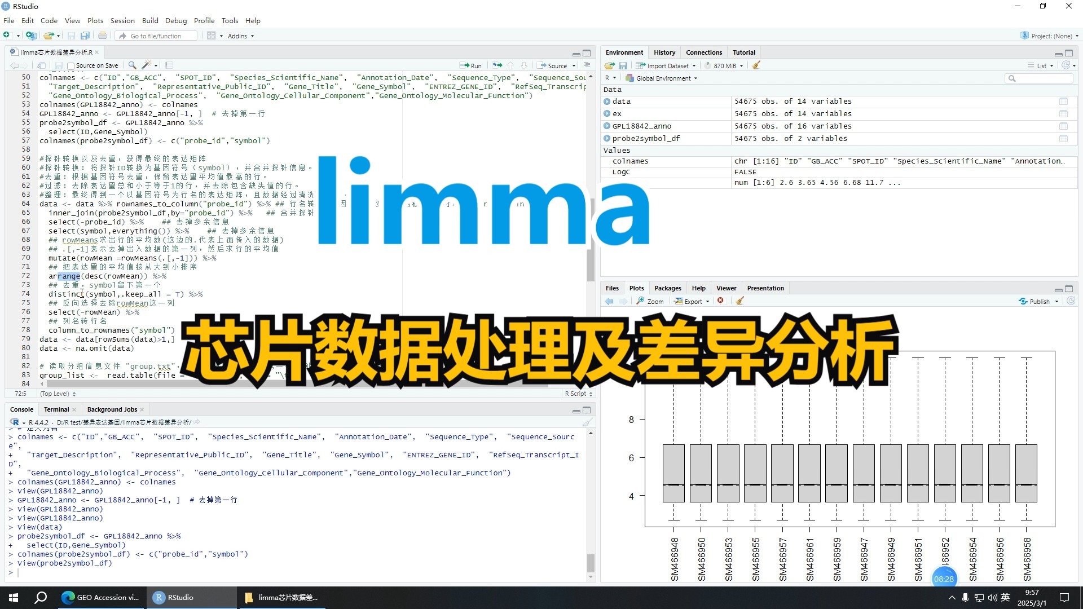The image size is (1083, 609).
Task: Click the find/replace magnifier icon in editor
Action: click(x=132, y=65)
